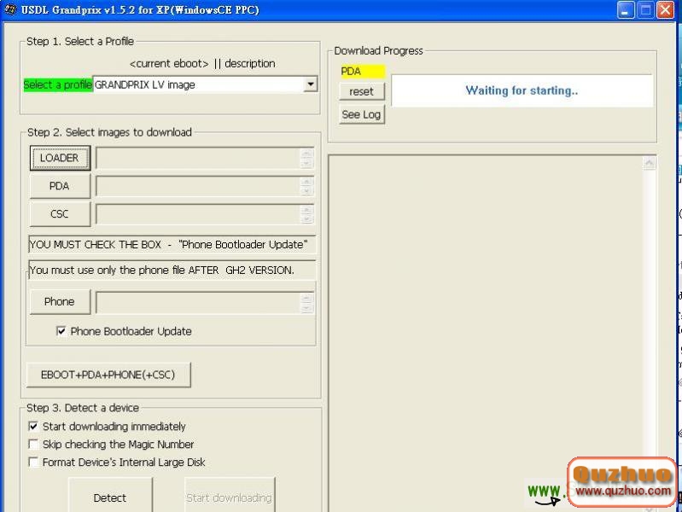
Task: Click up arrow of CSC path field
Action: click(306, 209)
